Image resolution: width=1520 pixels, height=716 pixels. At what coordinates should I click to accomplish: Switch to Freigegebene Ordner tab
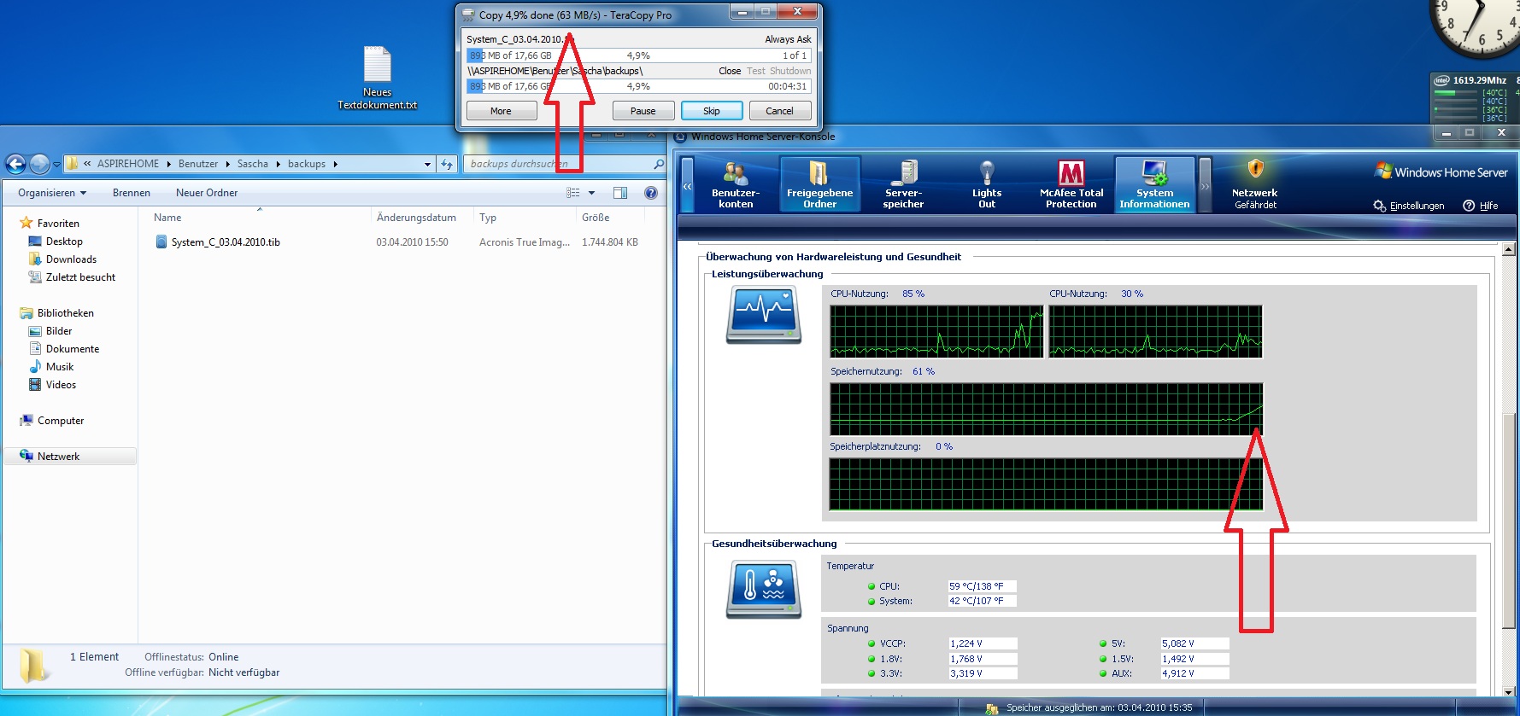coord(819,184)
